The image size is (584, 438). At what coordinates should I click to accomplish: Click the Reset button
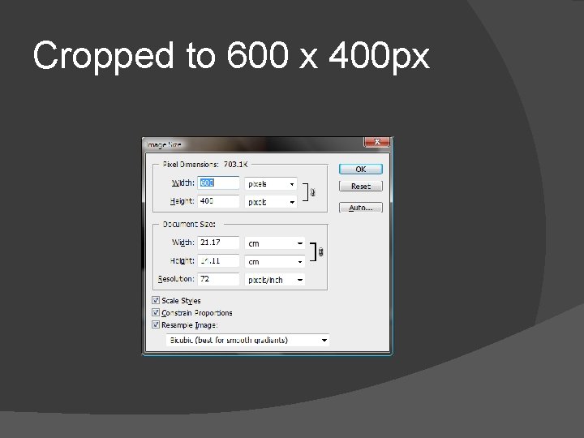pos(360,187)
